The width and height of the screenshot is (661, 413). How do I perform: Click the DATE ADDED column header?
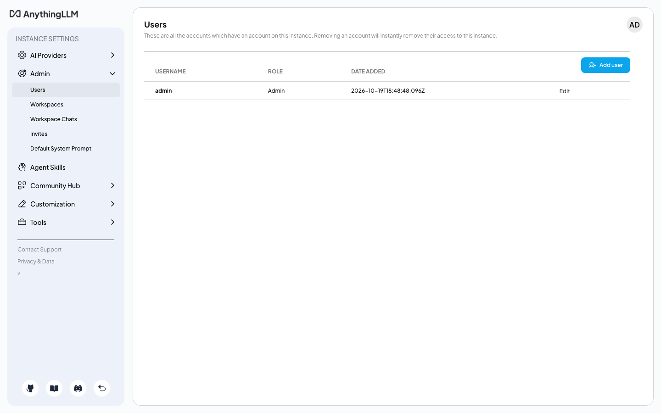(368, 72)
